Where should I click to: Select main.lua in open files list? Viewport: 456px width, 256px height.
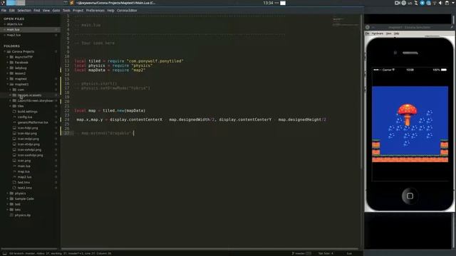(13, 30)
